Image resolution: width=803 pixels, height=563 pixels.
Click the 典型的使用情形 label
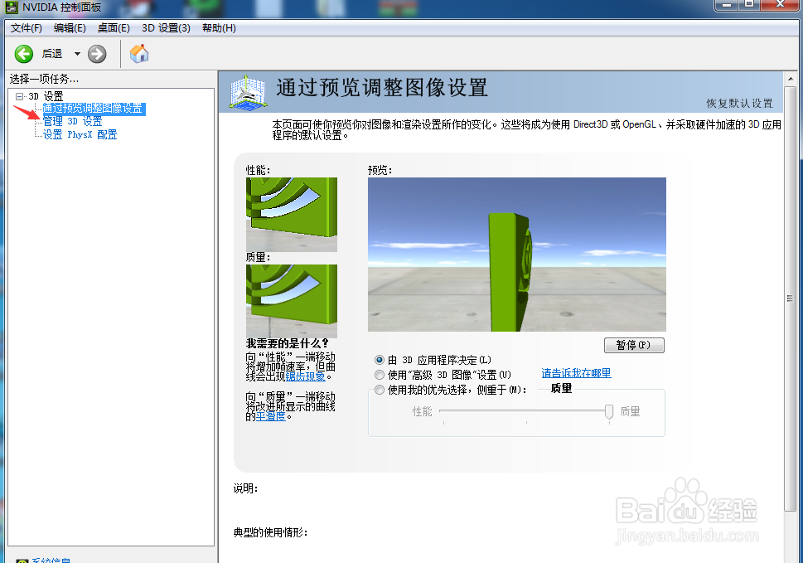tap(270, 533)
